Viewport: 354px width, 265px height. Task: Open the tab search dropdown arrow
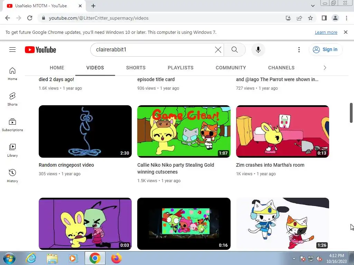pos(313,6)
